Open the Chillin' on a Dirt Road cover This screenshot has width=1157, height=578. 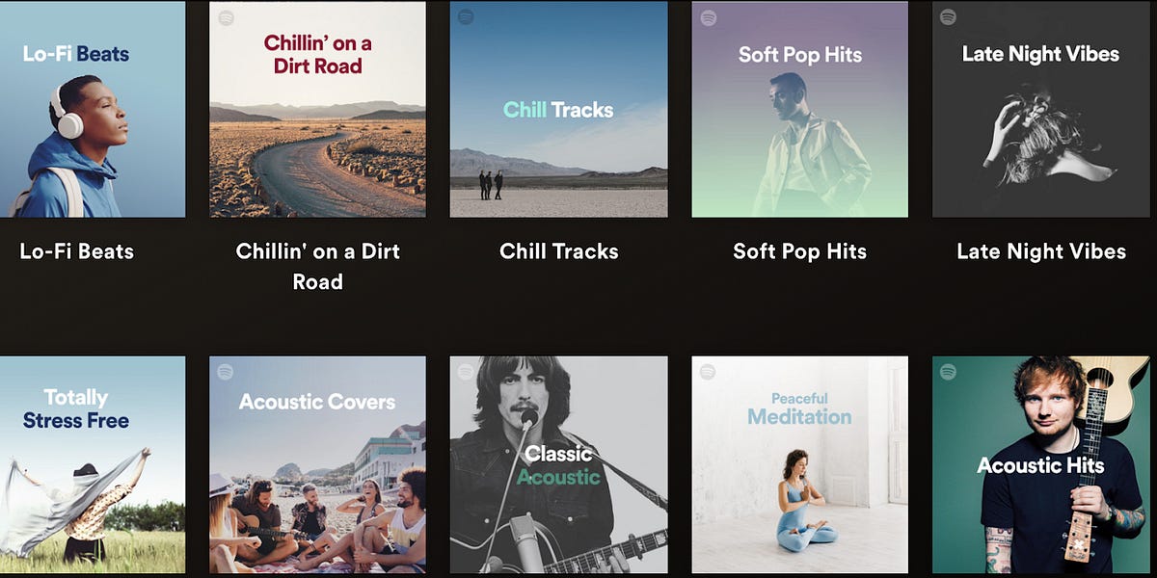[317, 109]
